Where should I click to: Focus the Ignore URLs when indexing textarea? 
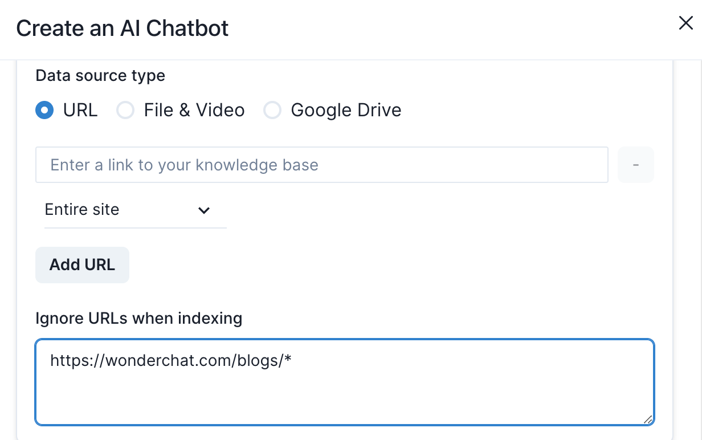pyautogui.click(x=344, y=393)
